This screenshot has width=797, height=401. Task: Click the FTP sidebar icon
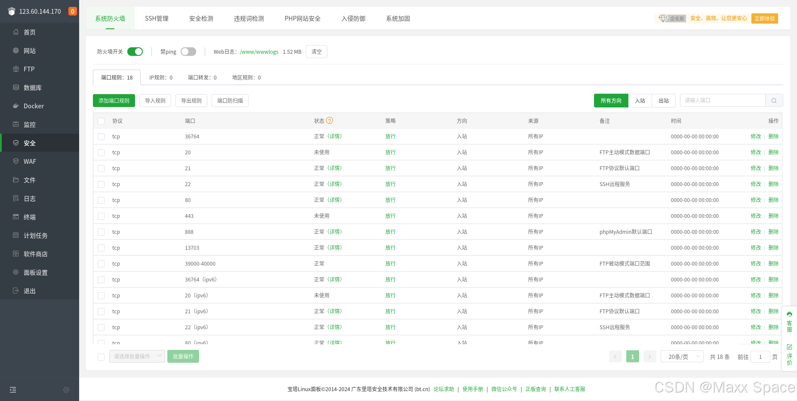16,69
